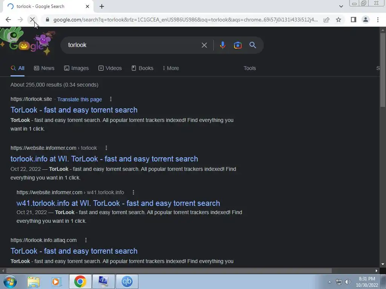The height and width of the screenshot is (289, 386).
Task: Click the browser forward arrow
Action: [x=20, y=20]
